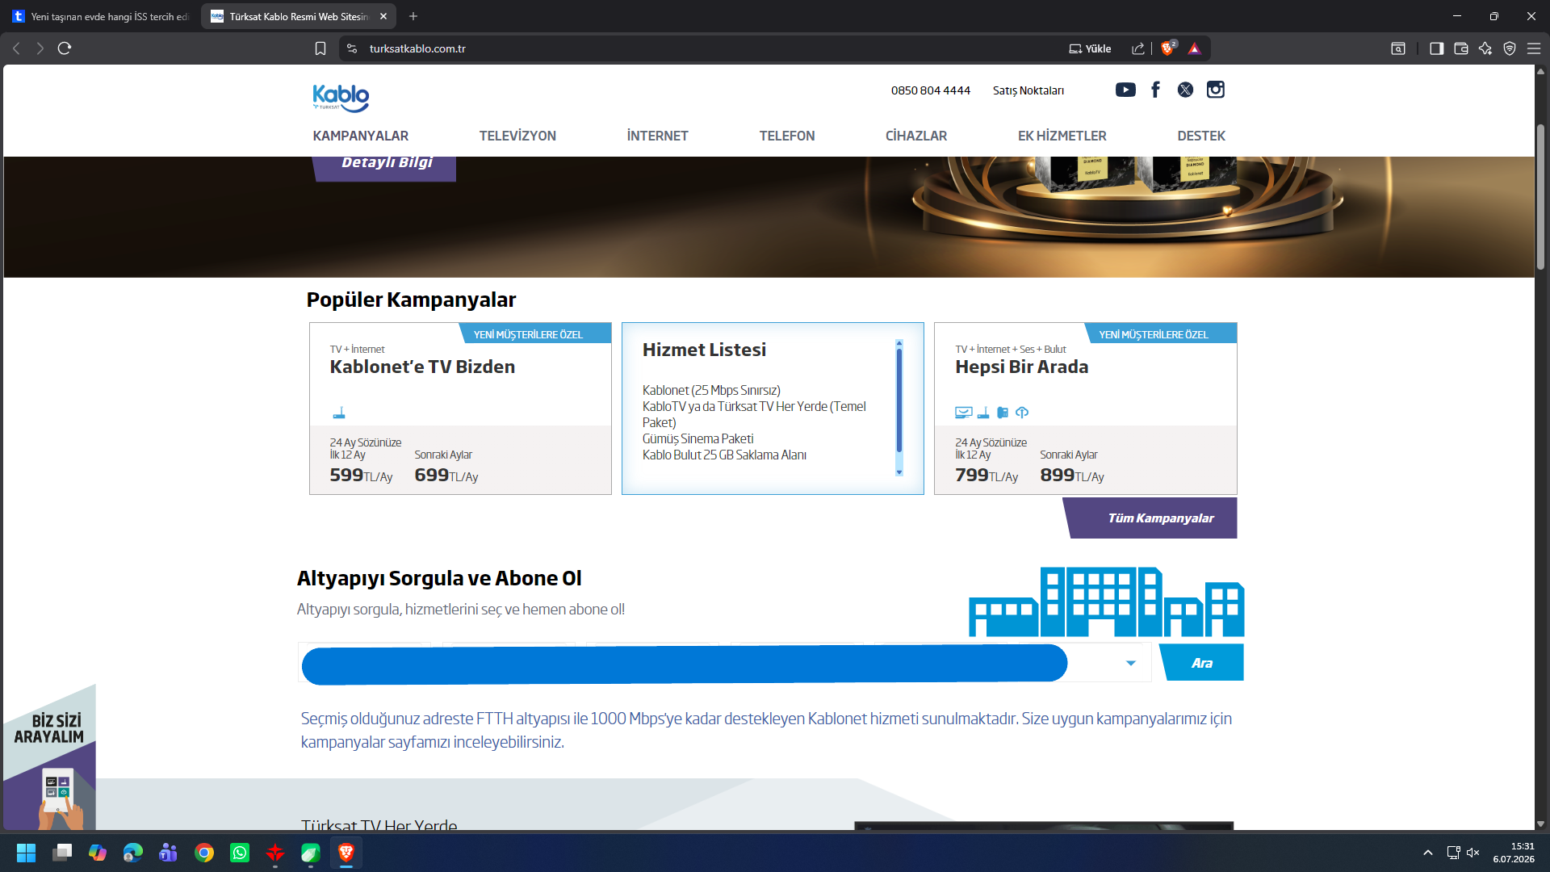The height and width of the screenshot is (872, 1550).
Task: Open EK HİZMETLER menu
Action: (1062, 136)
